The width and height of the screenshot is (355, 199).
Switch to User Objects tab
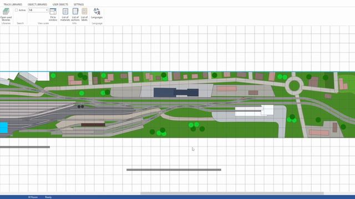[60, 4]
